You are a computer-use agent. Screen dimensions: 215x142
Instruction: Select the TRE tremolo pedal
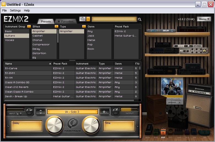204,133
